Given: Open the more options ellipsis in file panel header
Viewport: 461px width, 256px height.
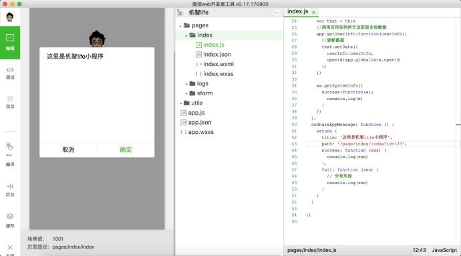Looking at the screenshot, I should click(x=277, y=12).
